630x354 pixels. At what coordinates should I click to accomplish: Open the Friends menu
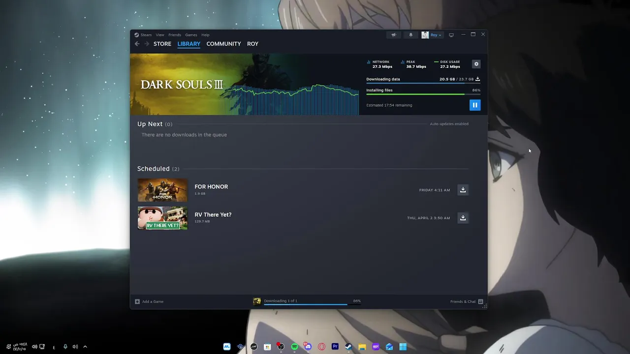click(x=175, y=35)
